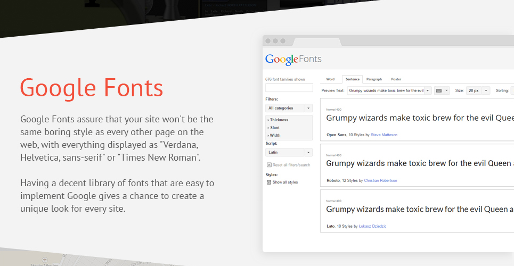
Task: Click the Google Fonts logo
Action: point(293,60)
